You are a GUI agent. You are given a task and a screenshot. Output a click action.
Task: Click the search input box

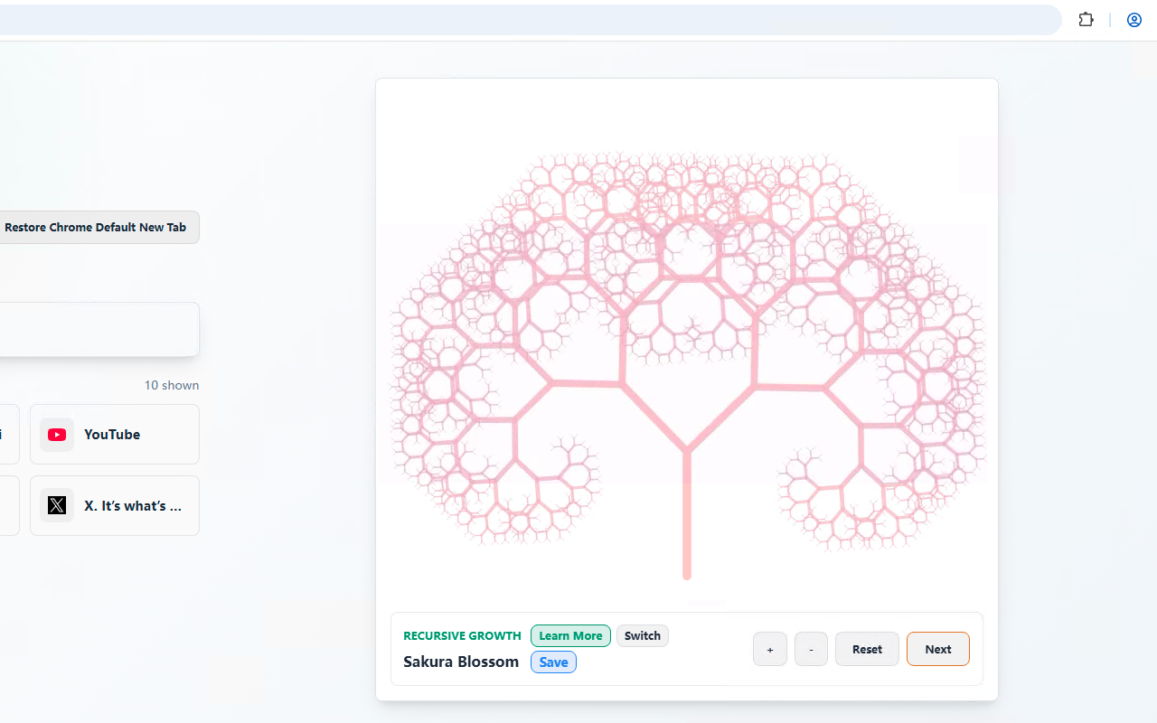[98, 329]
